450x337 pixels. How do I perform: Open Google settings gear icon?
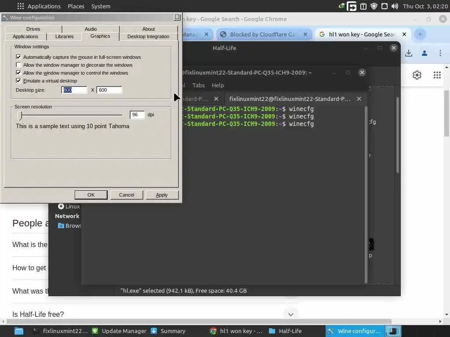pyautogui.click(x=417, y=75)
